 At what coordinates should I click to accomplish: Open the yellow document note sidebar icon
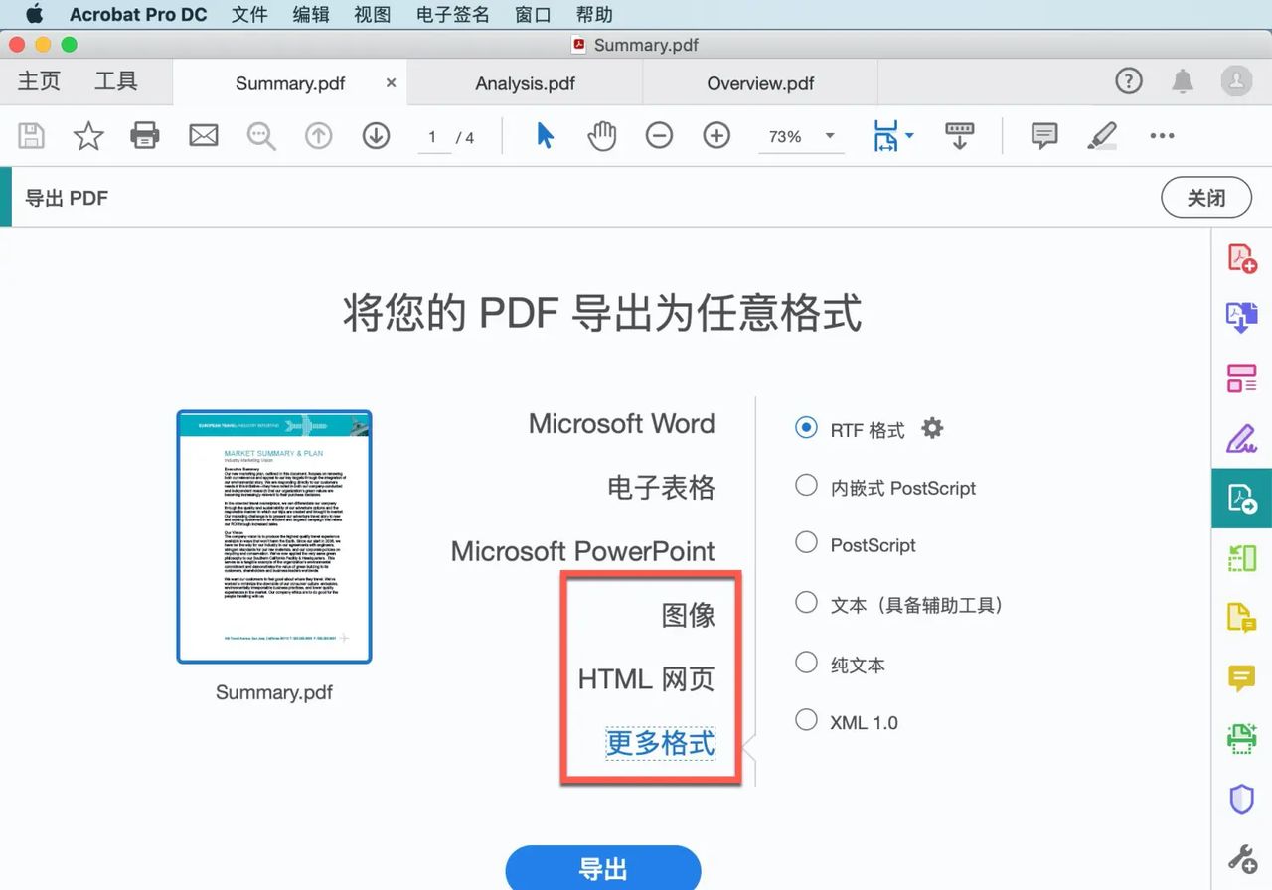(x=1242, y=618)
